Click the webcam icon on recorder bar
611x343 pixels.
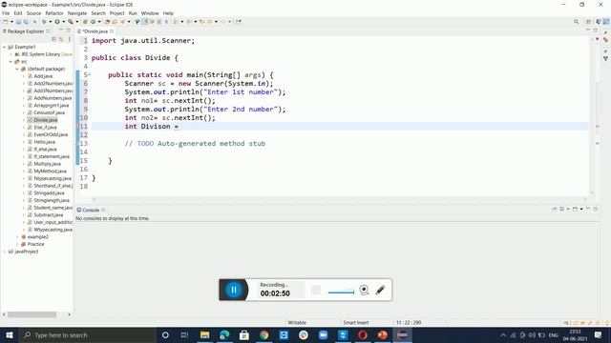(x=364, y=290)
